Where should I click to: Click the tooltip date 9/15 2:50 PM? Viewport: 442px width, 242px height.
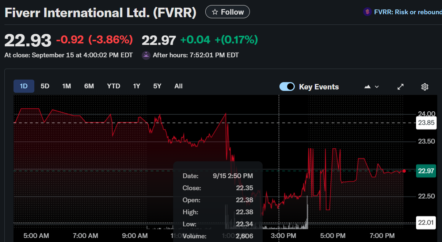tap(233, 176)
